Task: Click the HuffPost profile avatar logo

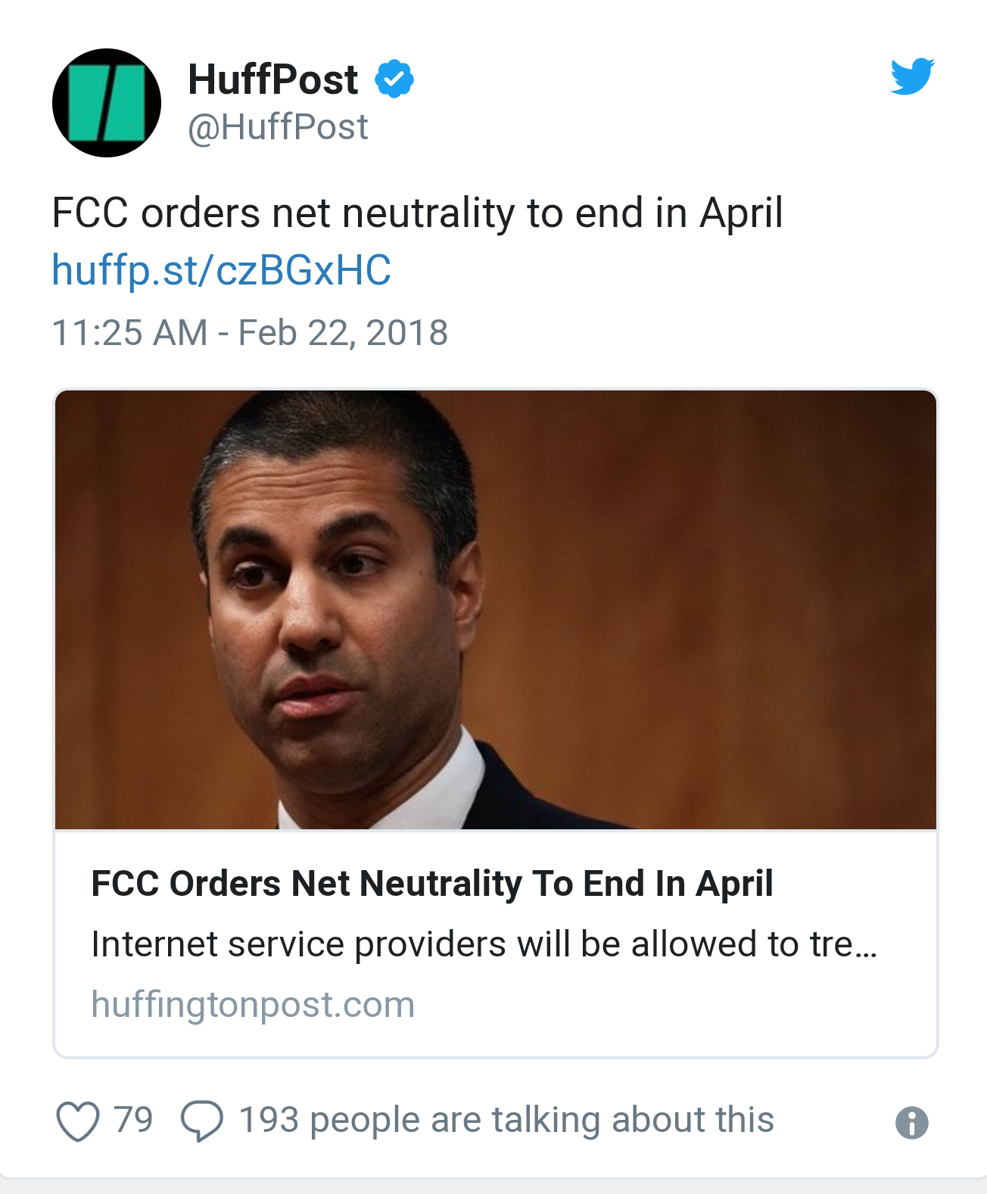Action: coord(106,103)
